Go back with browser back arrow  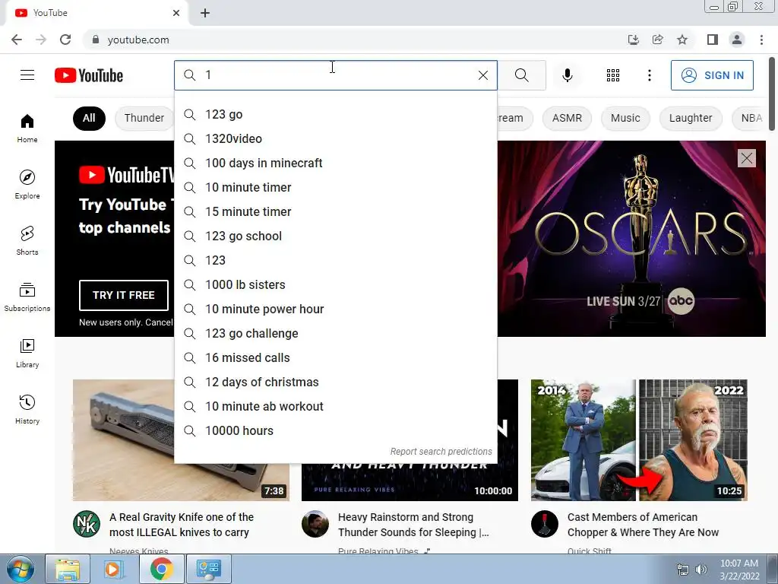[x=17, y=40]
